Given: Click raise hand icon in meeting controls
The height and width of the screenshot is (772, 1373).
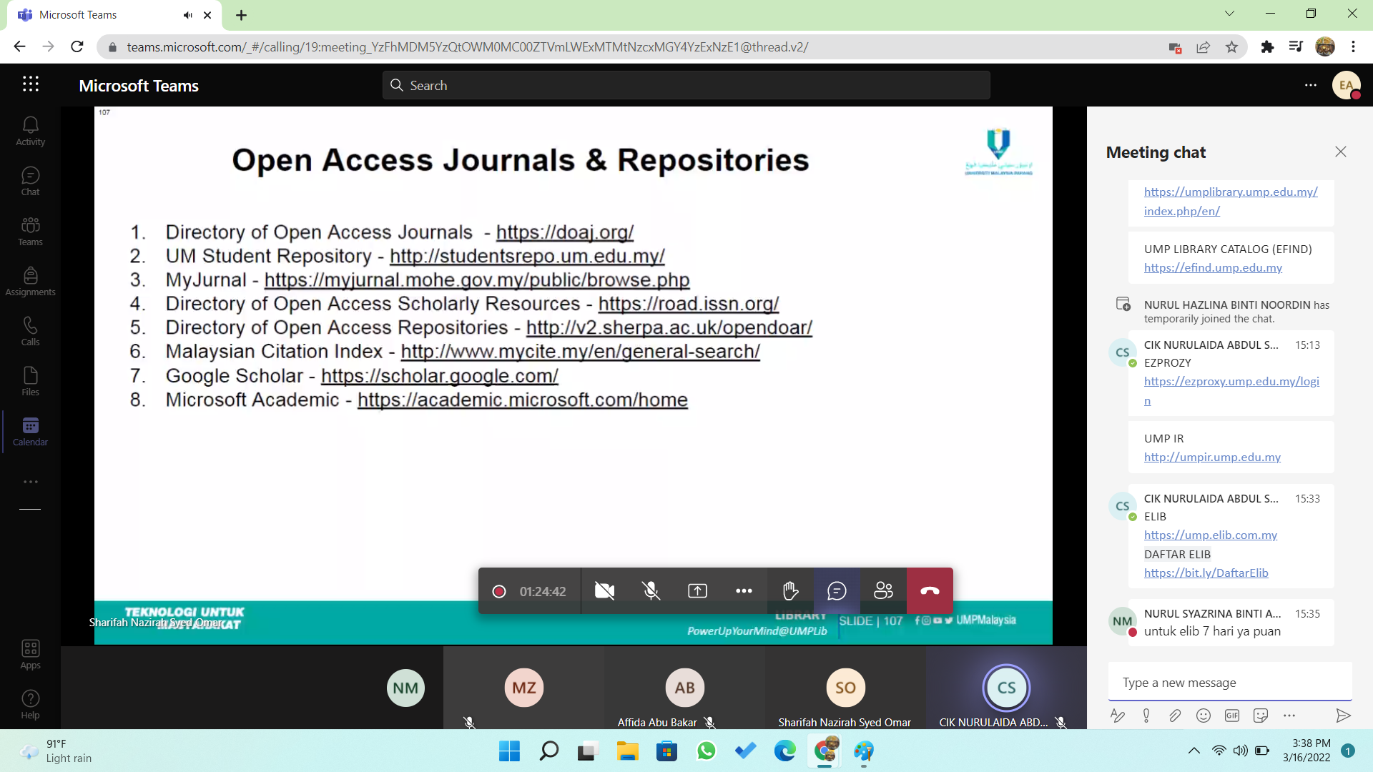Looking at the screenshot, I should pos(790,591).
